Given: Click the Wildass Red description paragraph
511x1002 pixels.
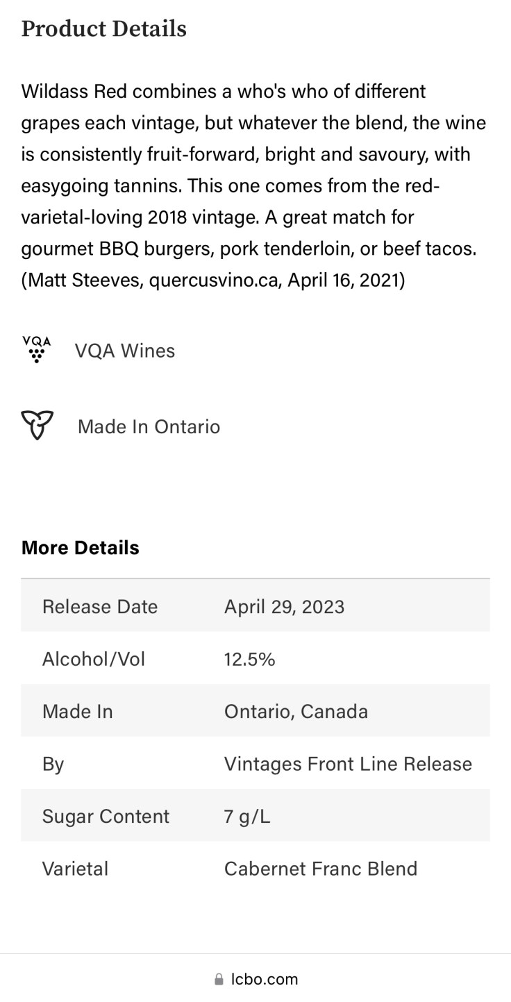Looking at the screenshot, I should pyautogui.click(x=253, y=186).
